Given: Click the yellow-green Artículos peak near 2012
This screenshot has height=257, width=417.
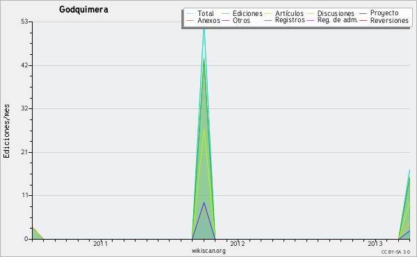Looking at the screenshot, I should 204,129.
